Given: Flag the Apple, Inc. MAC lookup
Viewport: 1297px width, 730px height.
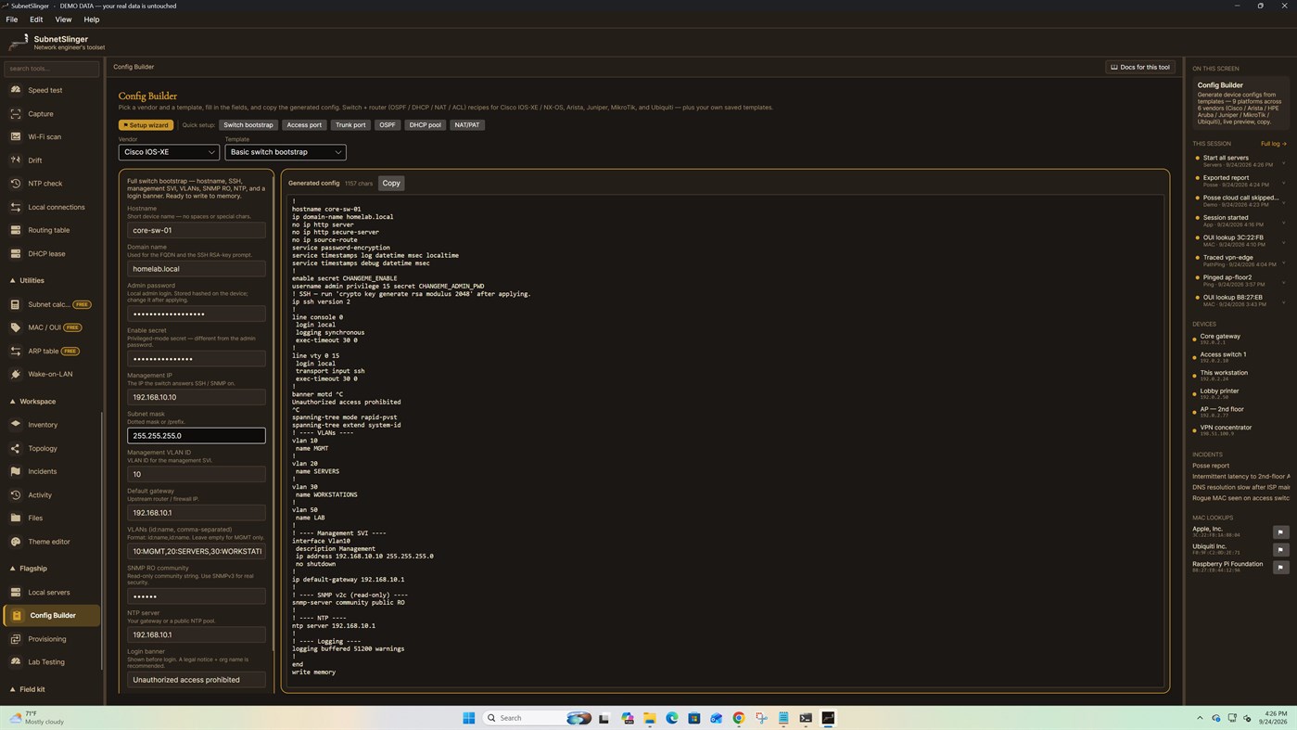Looking at the screenshot, I should click(x=1280, y=531).
